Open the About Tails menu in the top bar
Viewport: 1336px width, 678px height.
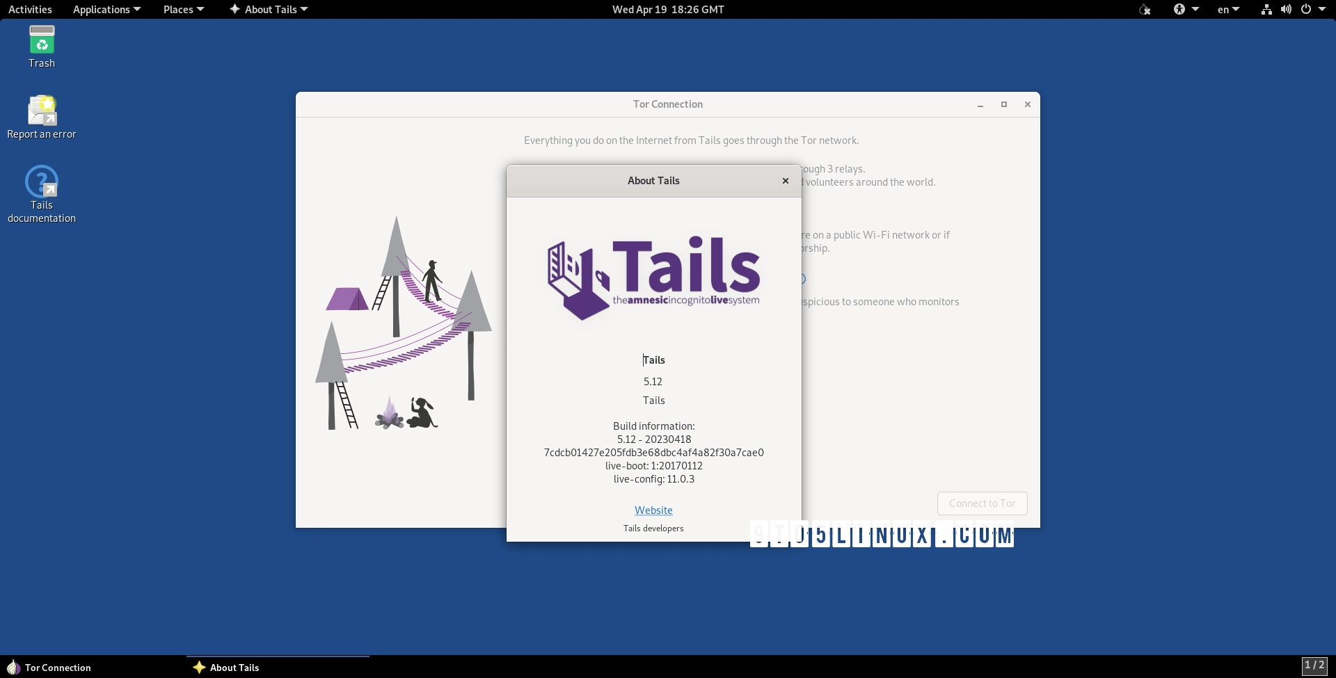[x=268, y=9]
